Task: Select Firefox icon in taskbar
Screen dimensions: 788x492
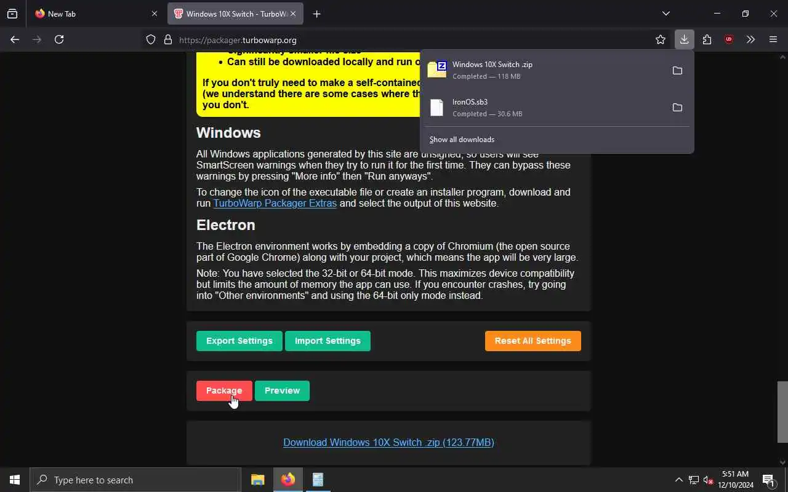Action: point(288,480)
